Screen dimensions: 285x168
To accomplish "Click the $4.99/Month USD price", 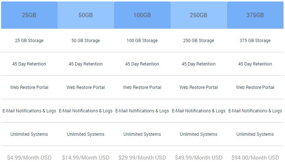I will click(x=29, y=157).
